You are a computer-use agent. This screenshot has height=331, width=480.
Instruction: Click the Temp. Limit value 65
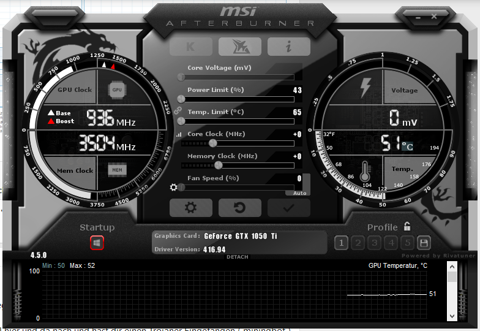298,112
